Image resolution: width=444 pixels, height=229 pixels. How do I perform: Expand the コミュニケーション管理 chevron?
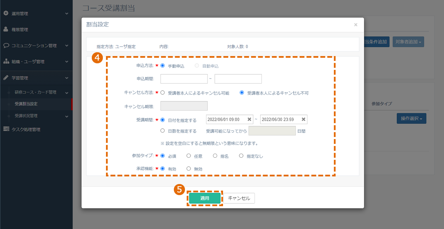point(67,45)
